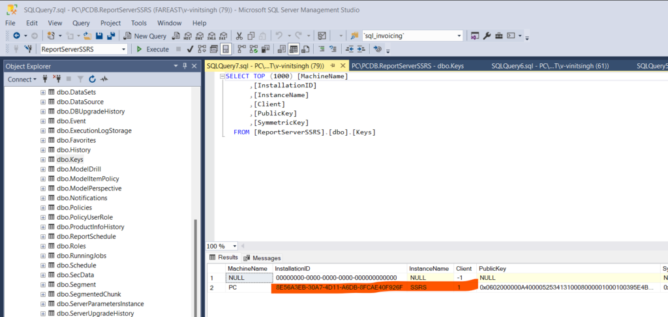Click Object Explorer Disconnect plug icon
Image resolution: width=668 pixels, height=317 pixels.
57,80
